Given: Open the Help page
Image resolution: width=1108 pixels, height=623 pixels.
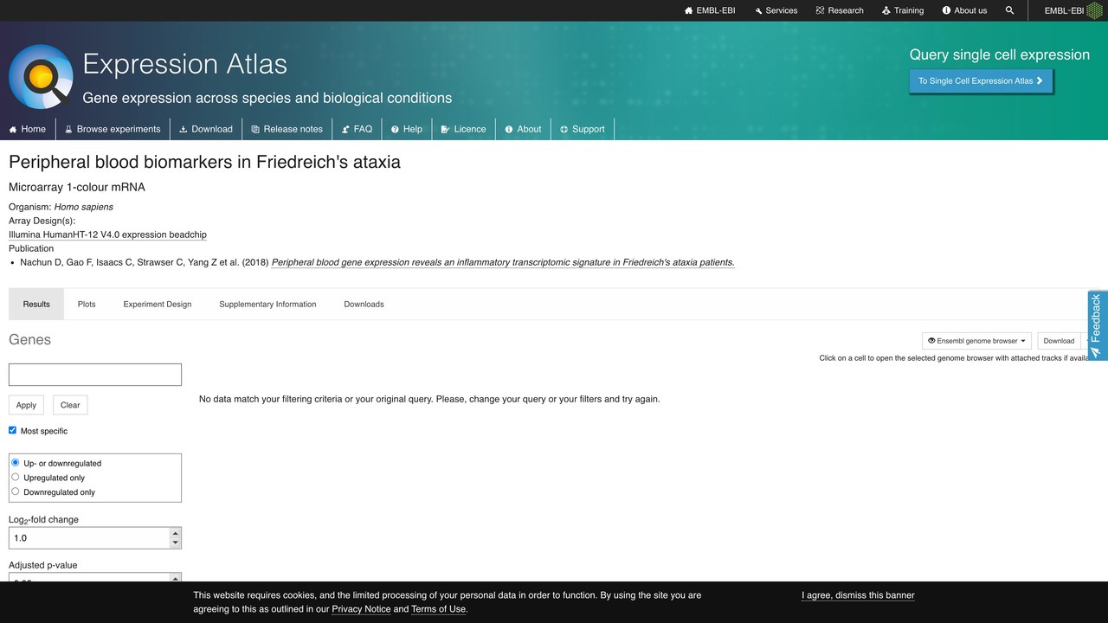Looking at the screenshot, I should 407,129.
